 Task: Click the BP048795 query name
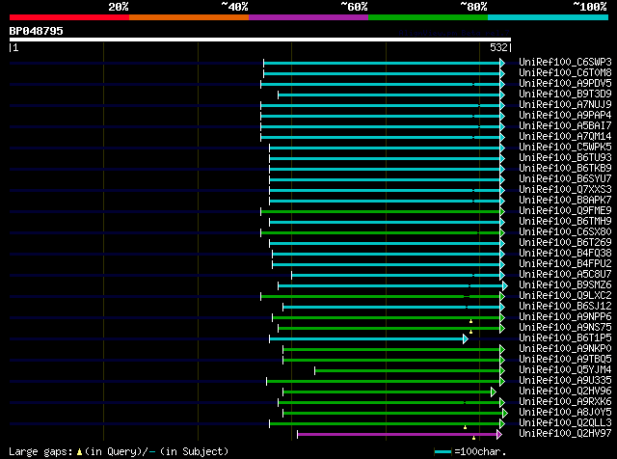(x=36, y=31)
